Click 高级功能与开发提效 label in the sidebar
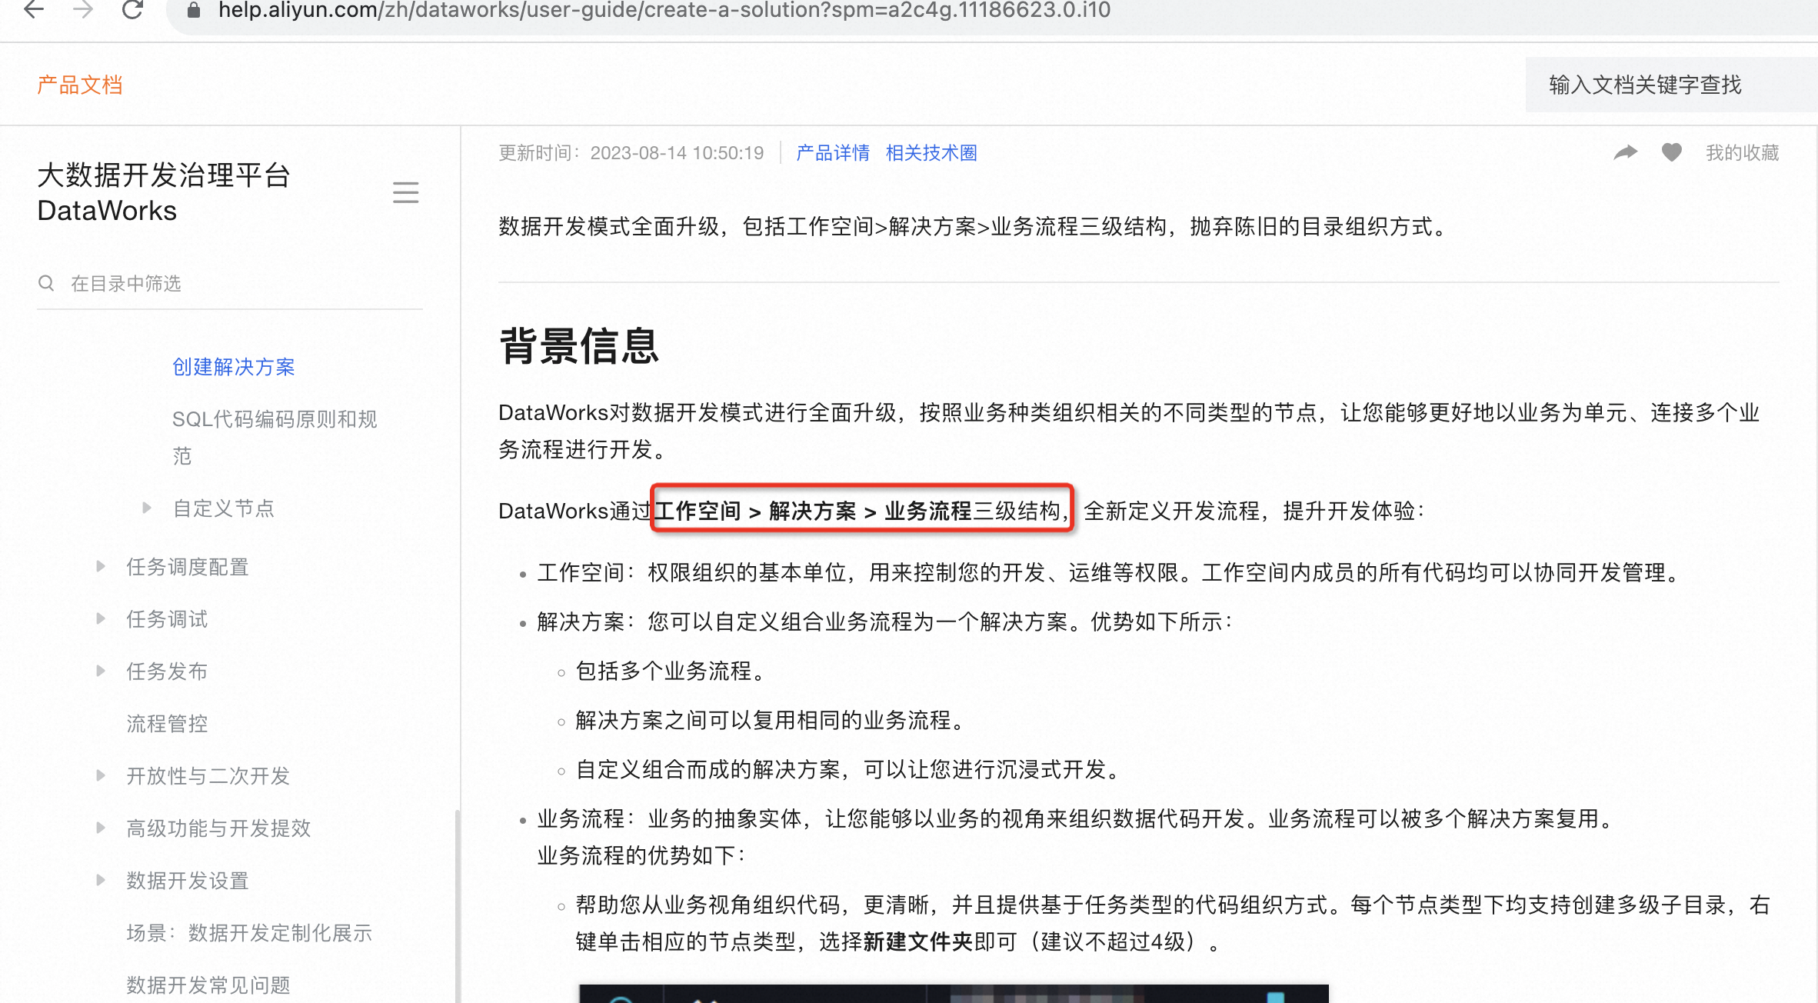Viewport: 1818px width, 1003px height. (x=218, y=828)
